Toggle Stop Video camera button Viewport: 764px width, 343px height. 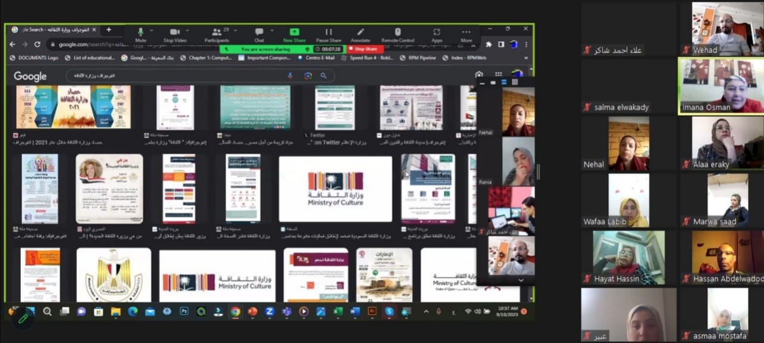point(175,32)
